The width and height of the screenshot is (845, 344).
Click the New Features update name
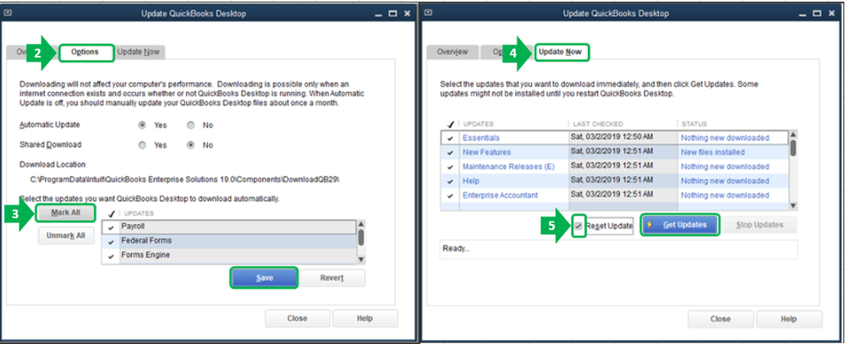click(x=486, y=152)
